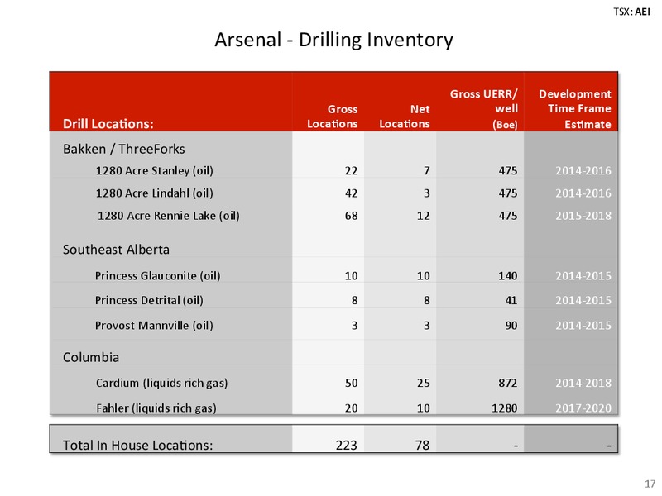Screen dimensions: 662x496
Task: Click Fahler UERR value '1280'
Action: (505, 408)
